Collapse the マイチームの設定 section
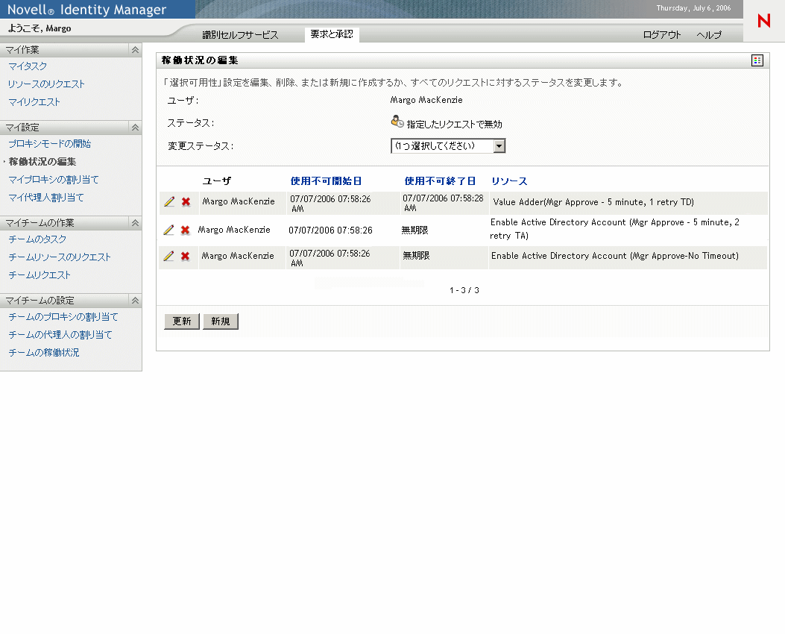The image size is (785, 634). [x=135, y=301]
